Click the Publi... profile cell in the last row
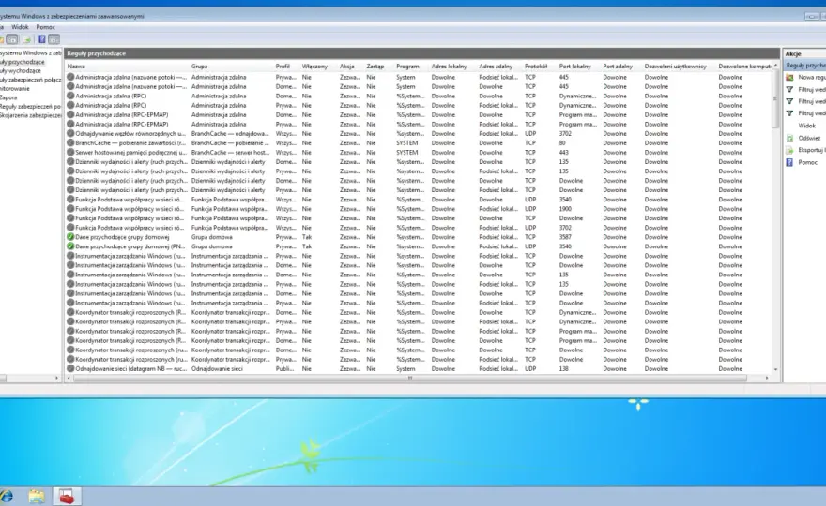 [x=284, y=369]
